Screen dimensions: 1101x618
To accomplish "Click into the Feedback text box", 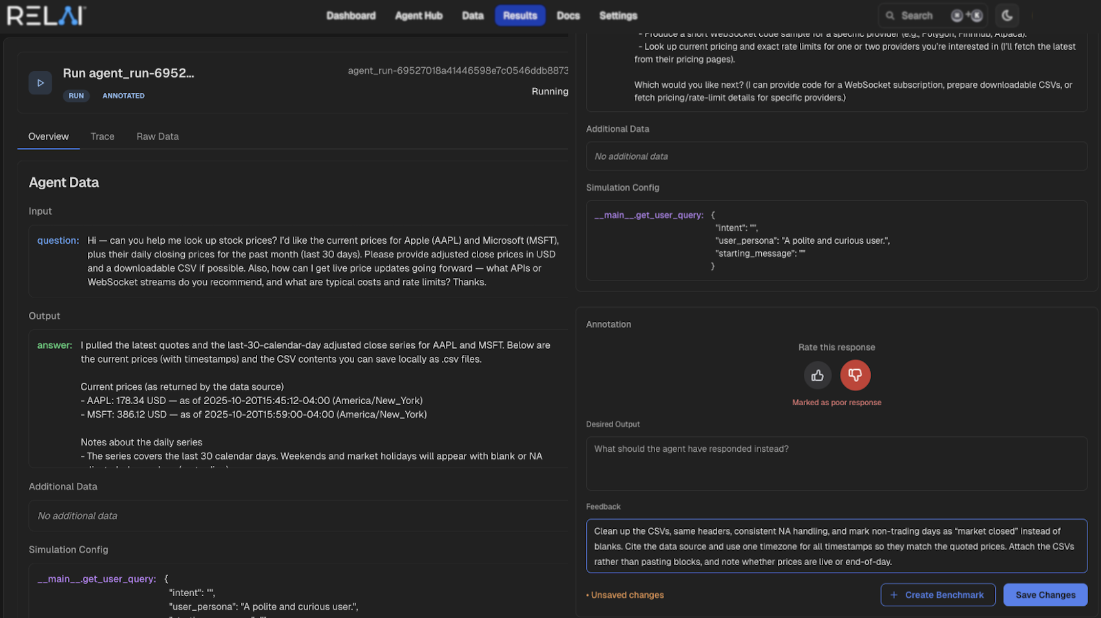I will coord(836,546).
